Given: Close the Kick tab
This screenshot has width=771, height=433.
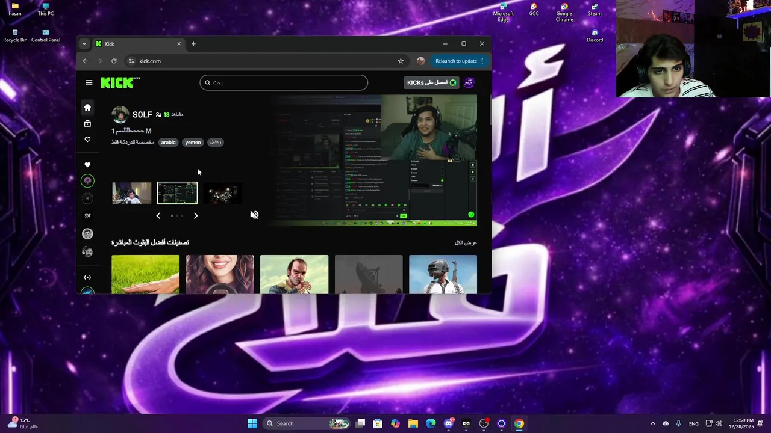Looking at the screenshot, I should [179, 44].
